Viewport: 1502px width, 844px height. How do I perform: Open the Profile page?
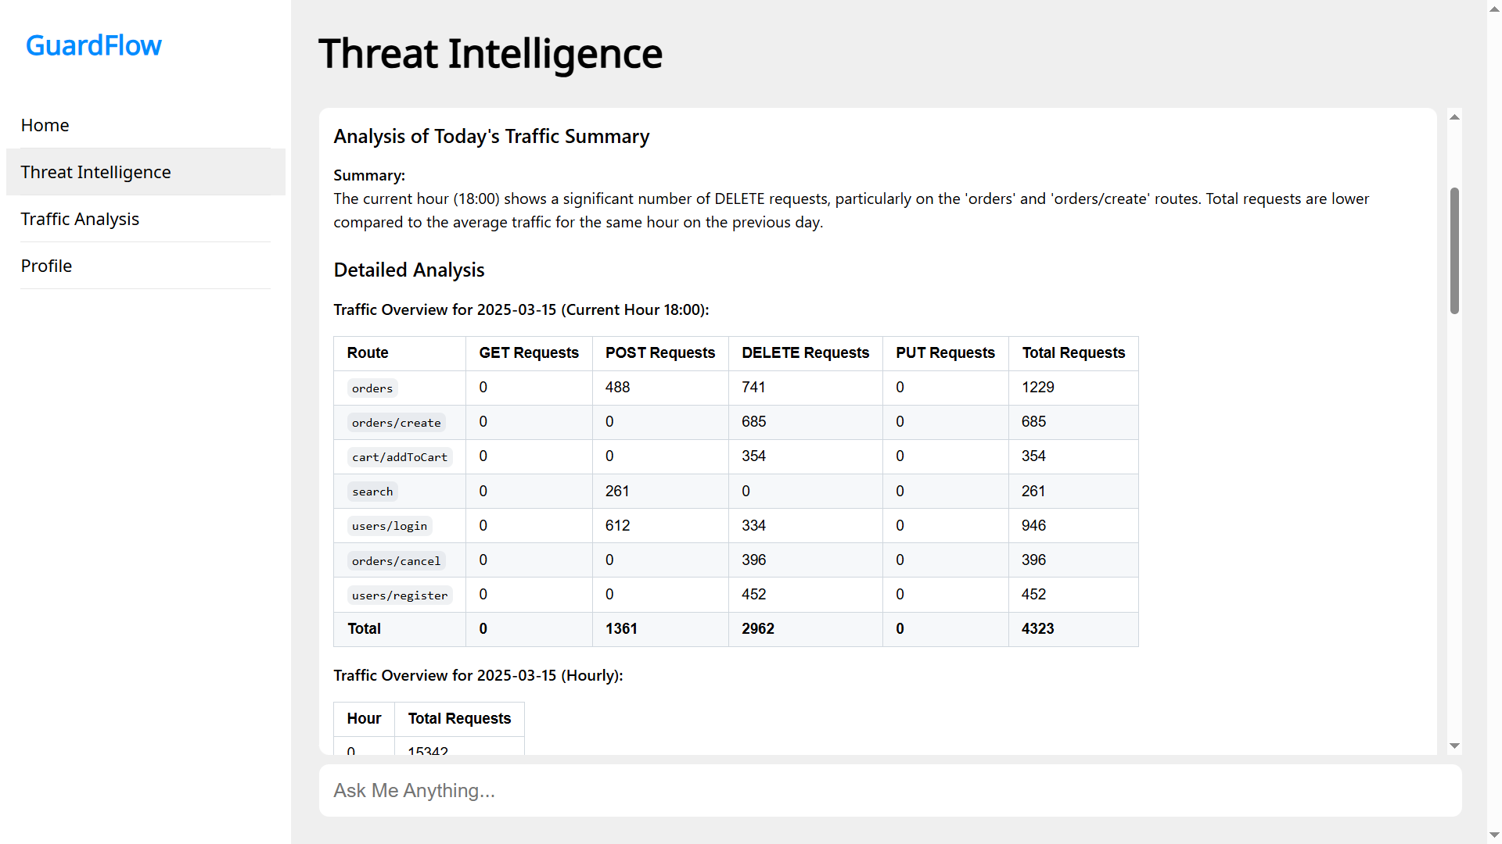pyautogui.click(x=46, y=266)
